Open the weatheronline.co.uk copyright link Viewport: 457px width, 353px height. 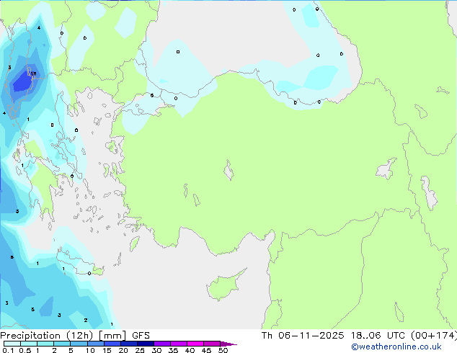[x=396, y=347]
